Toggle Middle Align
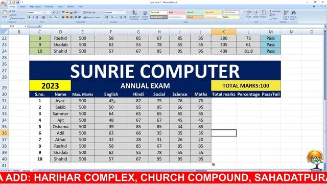 click(67, 12)
